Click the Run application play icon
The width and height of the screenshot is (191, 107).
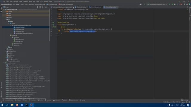[170, 4]
